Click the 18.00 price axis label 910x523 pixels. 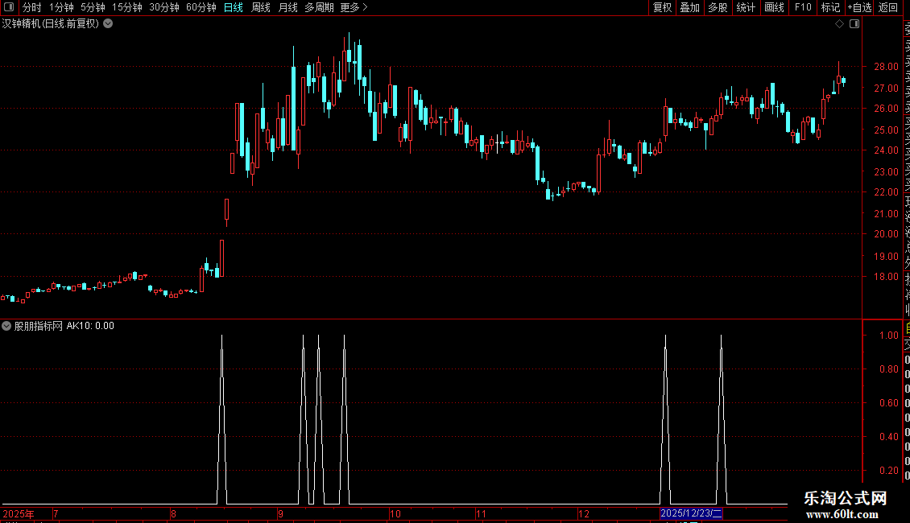(886, 277)
